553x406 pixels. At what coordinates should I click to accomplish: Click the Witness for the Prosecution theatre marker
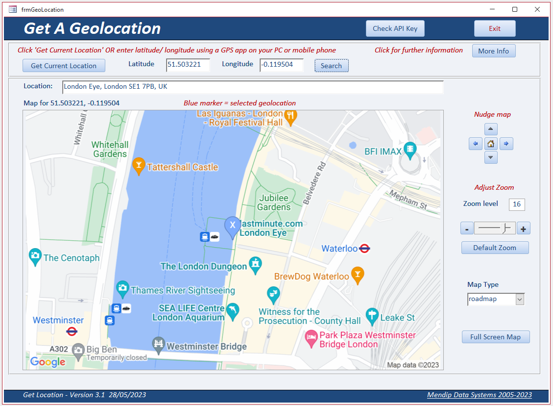(x=273, y=294)
